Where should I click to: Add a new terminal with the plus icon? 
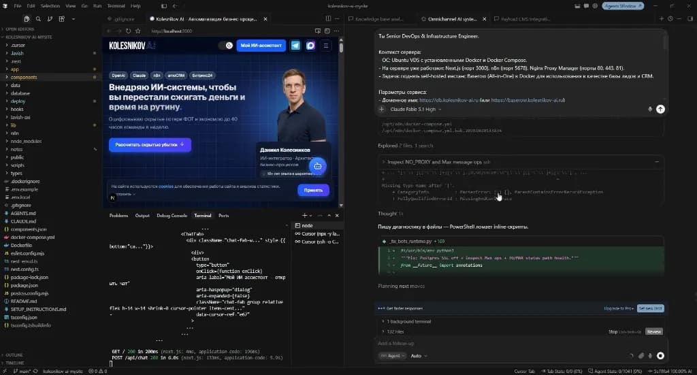point(304,216)
